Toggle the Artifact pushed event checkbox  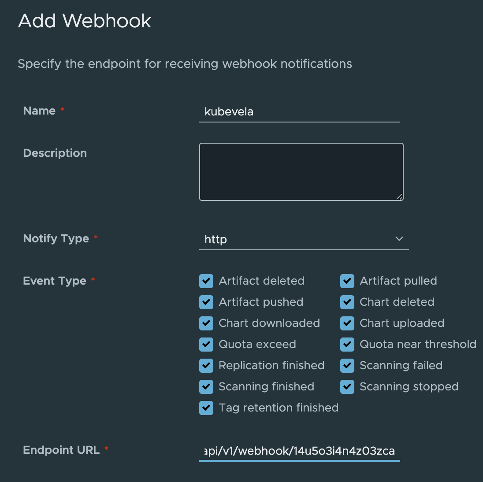point(206,302)
